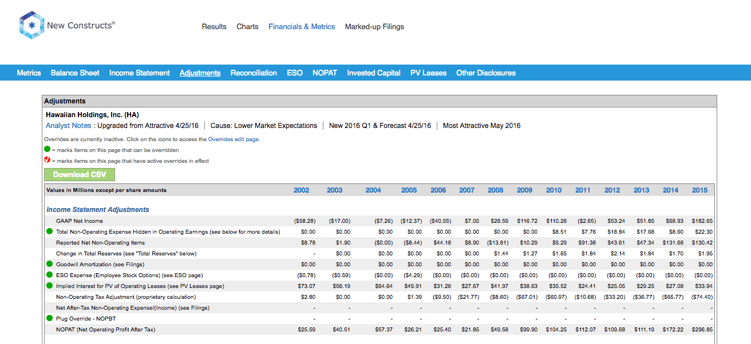Click the Non-Operating Tax Adjustment row label
The image size is (751, 344).
coord(126,297)
